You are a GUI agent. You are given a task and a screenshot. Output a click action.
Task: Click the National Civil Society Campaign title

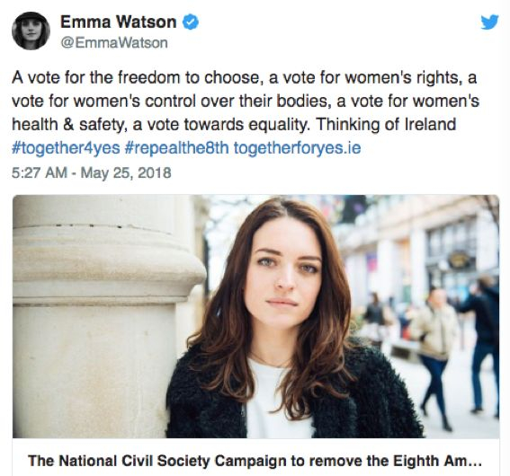click(255, 461)
